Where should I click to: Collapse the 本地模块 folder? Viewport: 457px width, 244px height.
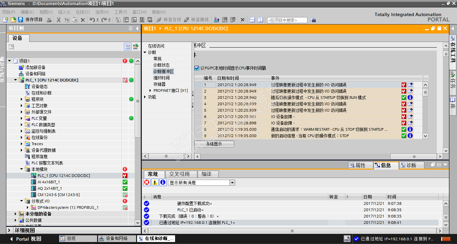(x=22, y=169)
